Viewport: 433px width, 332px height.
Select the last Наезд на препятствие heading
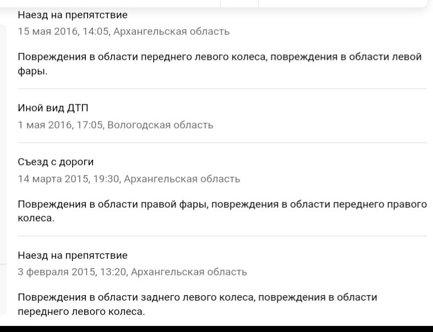[x=73, y=256]
